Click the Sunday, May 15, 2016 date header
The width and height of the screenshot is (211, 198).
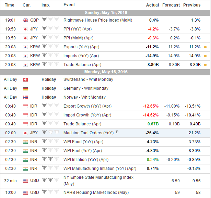click(x=106, y=13)
